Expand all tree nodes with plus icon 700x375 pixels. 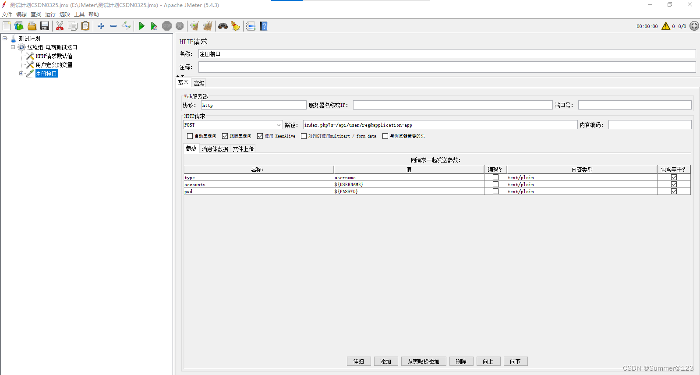pyautogui.click(x=101, y=26)
